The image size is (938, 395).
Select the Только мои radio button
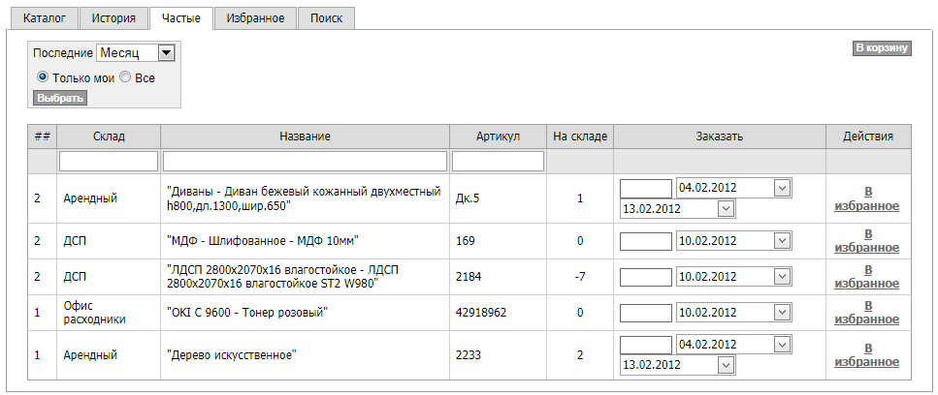[43, 77]
